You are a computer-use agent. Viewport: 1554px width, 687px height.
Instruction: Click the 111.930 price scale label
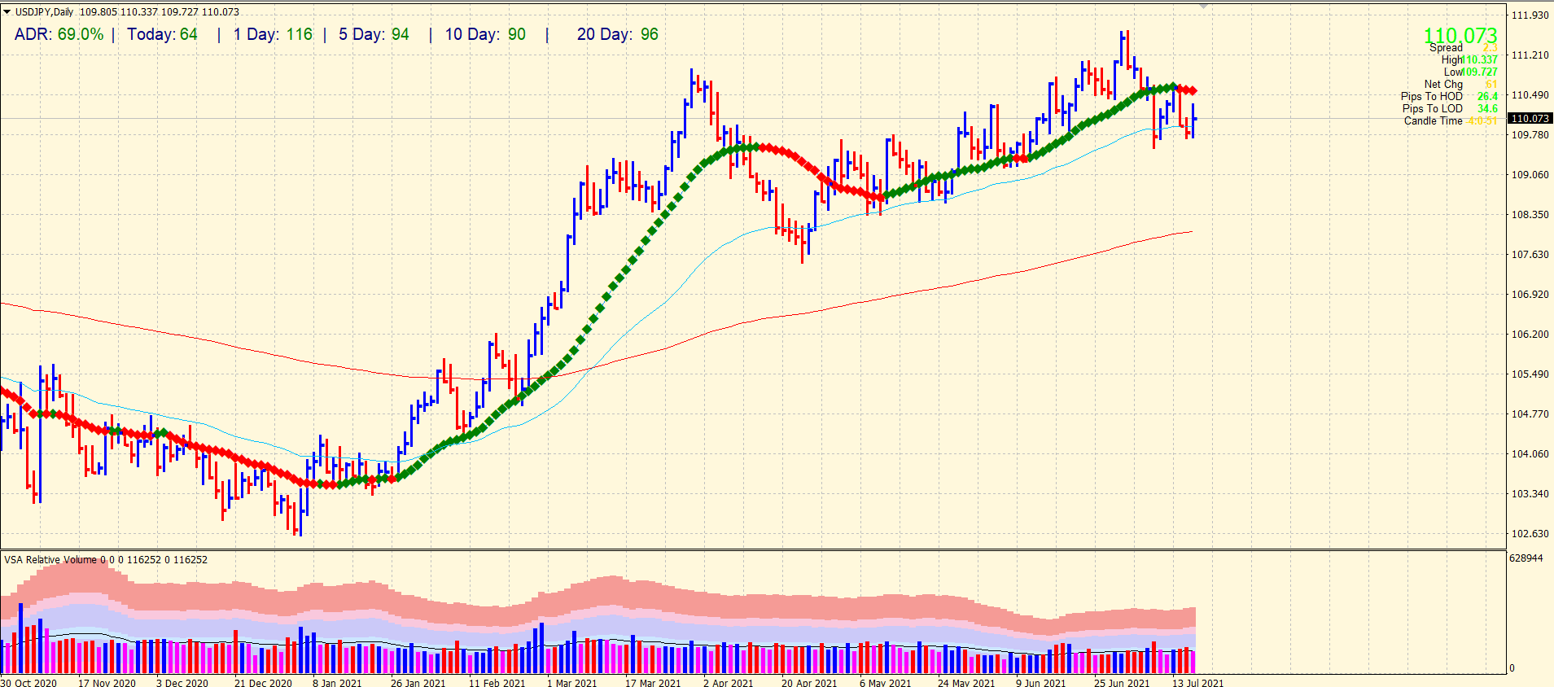click(x=1530, y=15)
